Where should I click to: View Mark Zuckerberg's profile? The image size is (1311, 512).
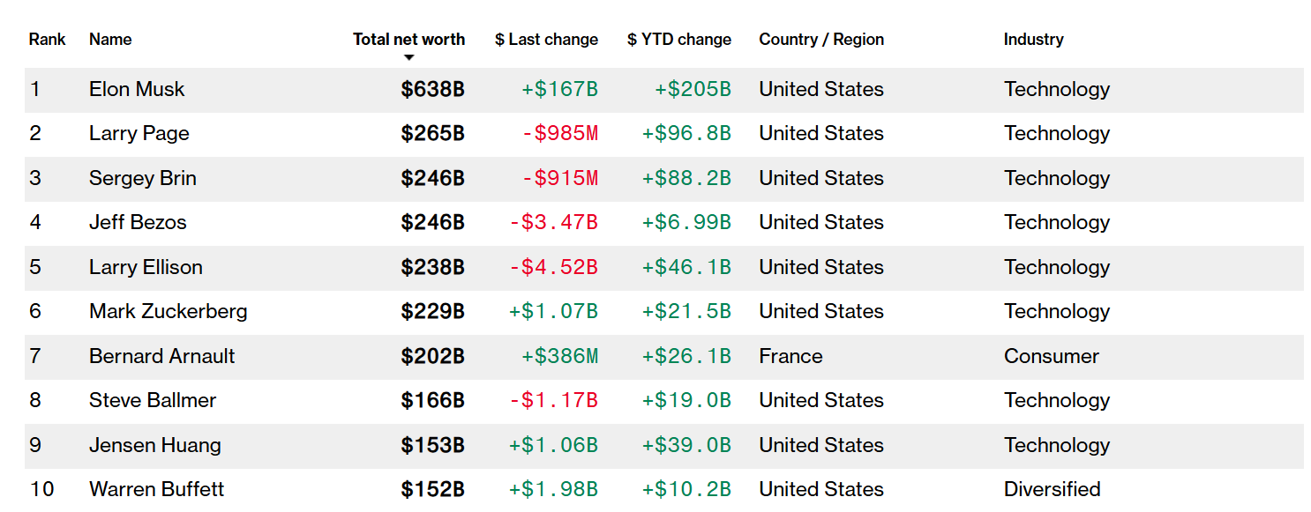[169, 312]
